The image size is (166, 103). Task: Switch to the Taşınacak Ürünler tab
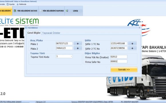point(51,33)
